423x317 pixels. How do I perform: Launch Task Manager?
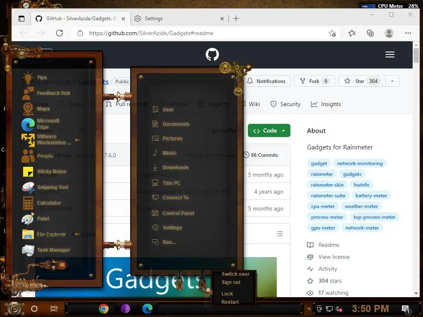pyautogui.click(x=46, y=250)
